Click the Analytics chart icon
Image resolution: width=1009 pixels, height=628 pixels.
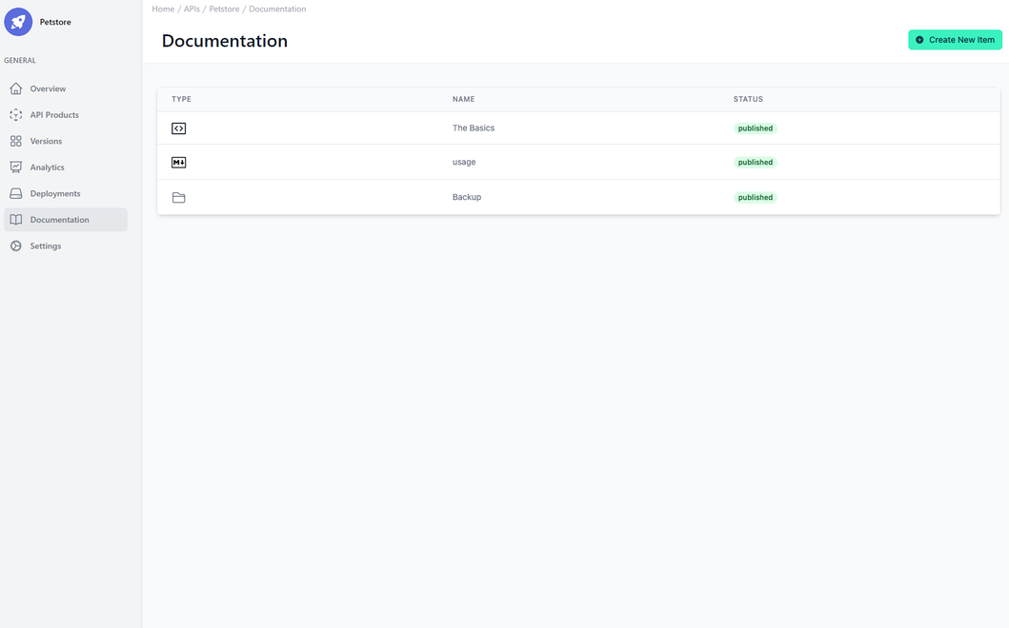(15, 167)
